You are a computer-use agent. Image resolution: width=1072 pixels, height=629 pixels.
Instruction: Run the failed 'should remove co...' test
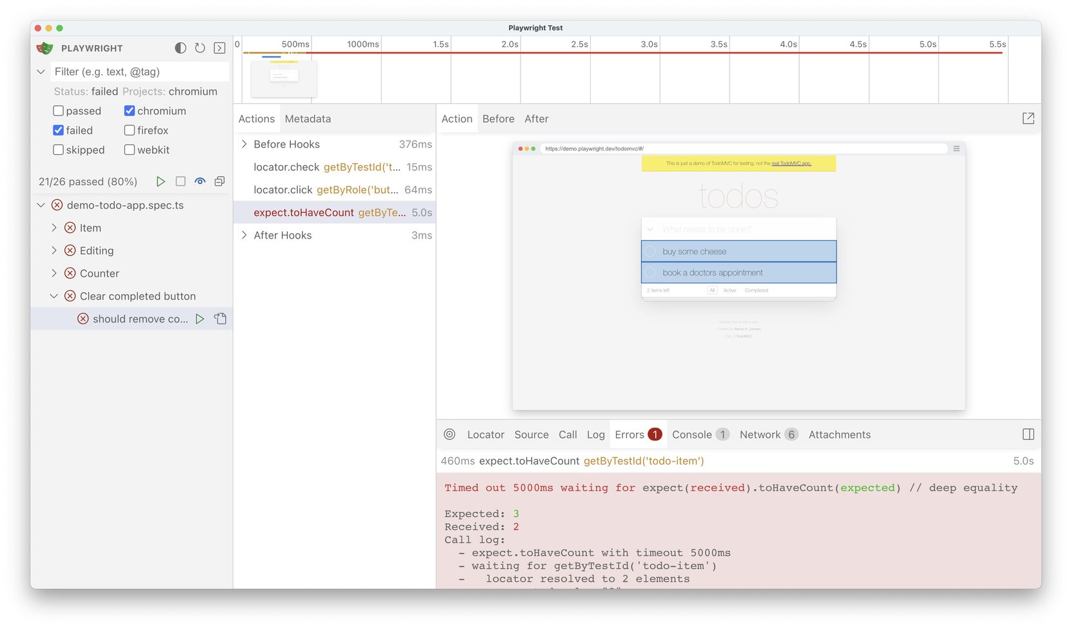tap(200, 318)
